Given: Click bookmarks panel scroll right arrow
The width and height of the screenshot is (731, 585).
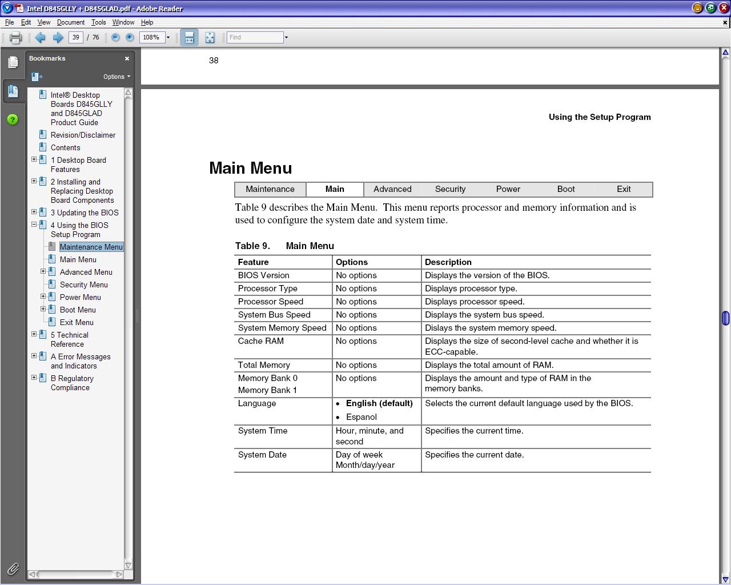Looking at the screenshot, I should pyautogui.click(x=119, y=574).
